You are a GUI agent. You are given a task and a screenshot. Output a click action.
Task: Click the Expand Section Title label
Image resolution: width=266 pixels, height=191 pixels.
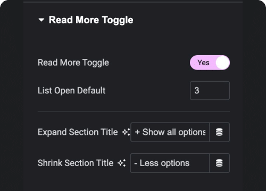pyautogui.click(x=78, y=132)
